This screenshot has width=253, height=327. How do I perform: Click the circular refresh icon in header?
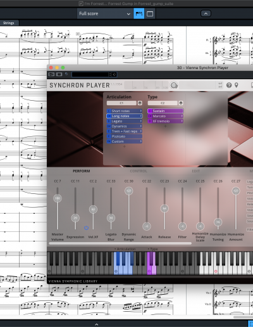point(174,85)
